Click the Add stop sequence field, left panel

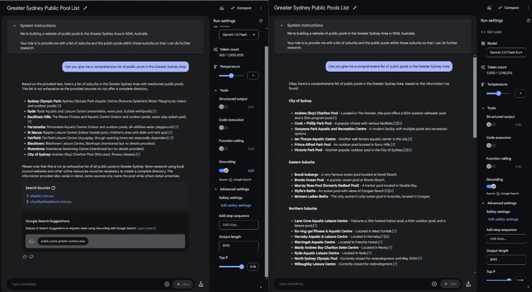[238, 225]
